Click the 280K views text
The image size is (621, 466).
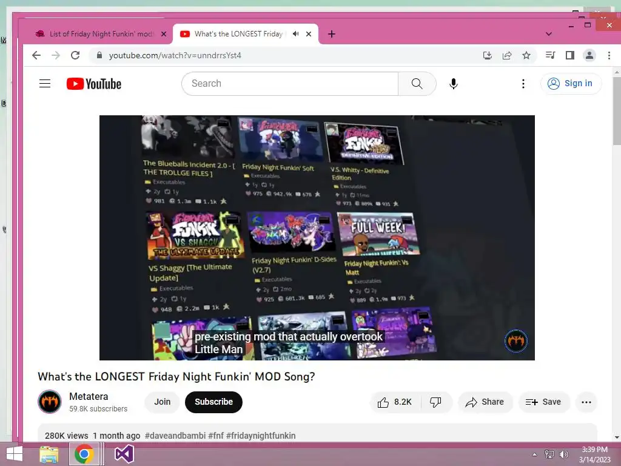coord(67,436)
